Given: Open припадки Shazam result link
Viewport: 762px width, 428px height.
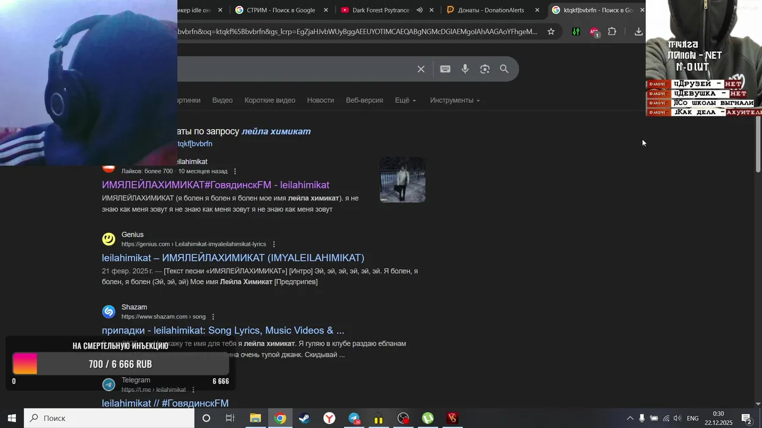Looking at the screenshot, I should tap(223, 331).
